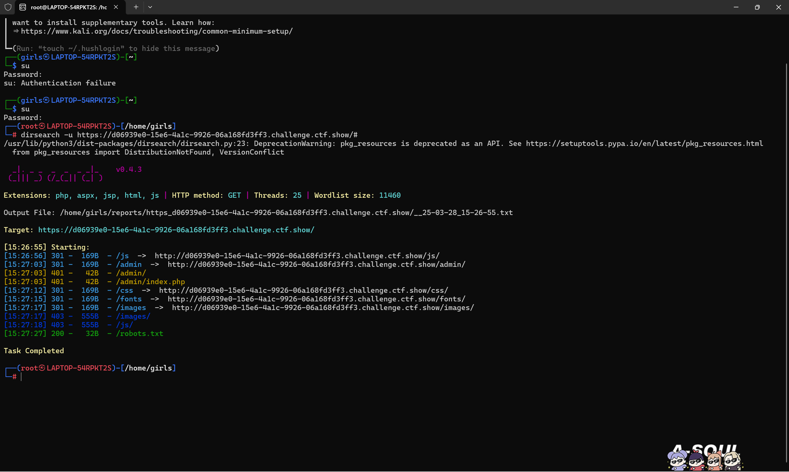Open a new terminal tab with the plus button

point(136,7)
